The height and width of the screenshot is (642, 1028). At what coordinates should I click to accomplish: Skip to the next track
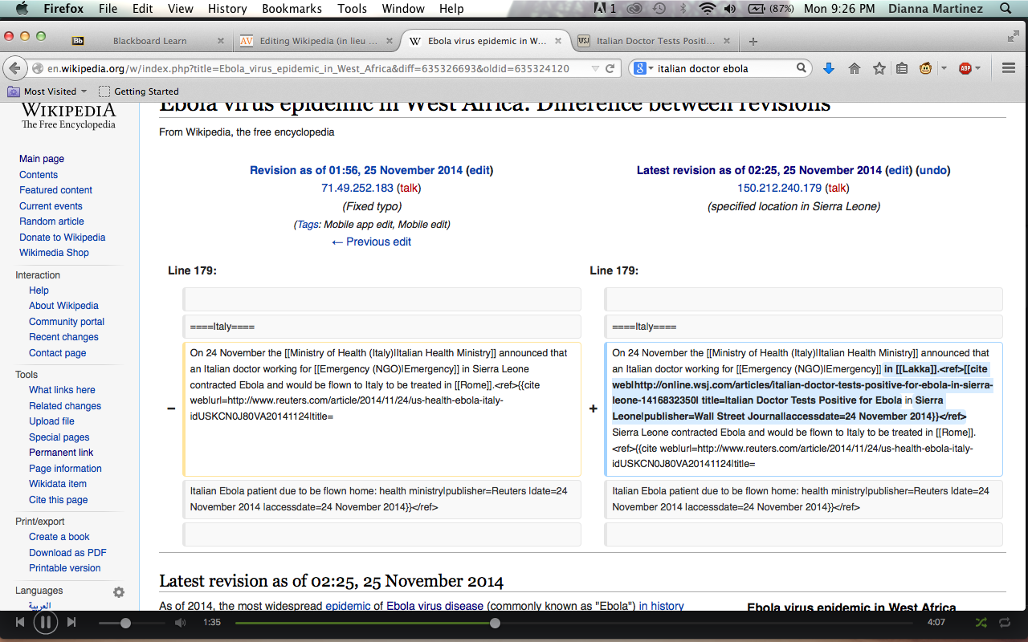(x=71, y=622)
